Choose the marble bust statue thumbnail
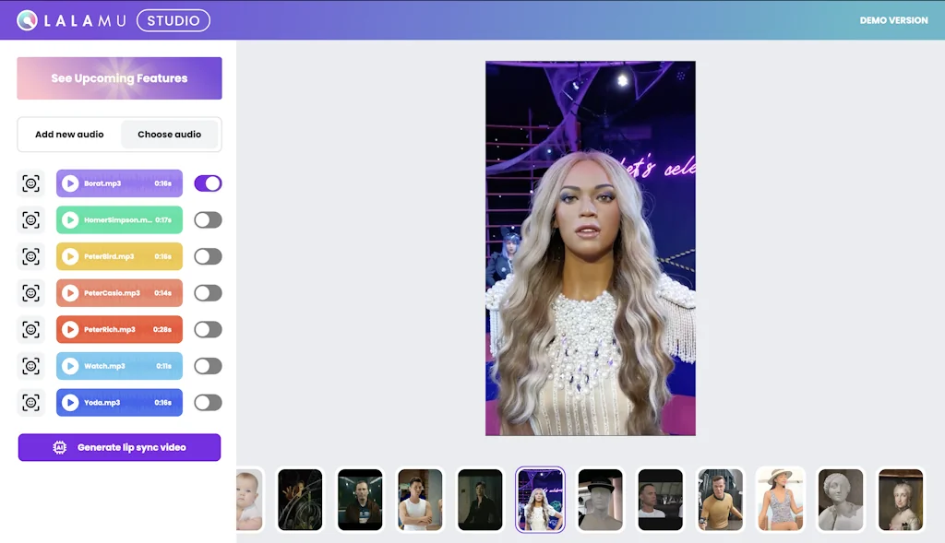 pyautogui.click(x=840, y=500)
